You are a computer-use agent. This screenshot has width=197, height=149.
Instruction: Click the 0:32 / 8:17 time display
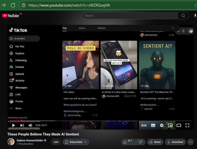[41, 125]
